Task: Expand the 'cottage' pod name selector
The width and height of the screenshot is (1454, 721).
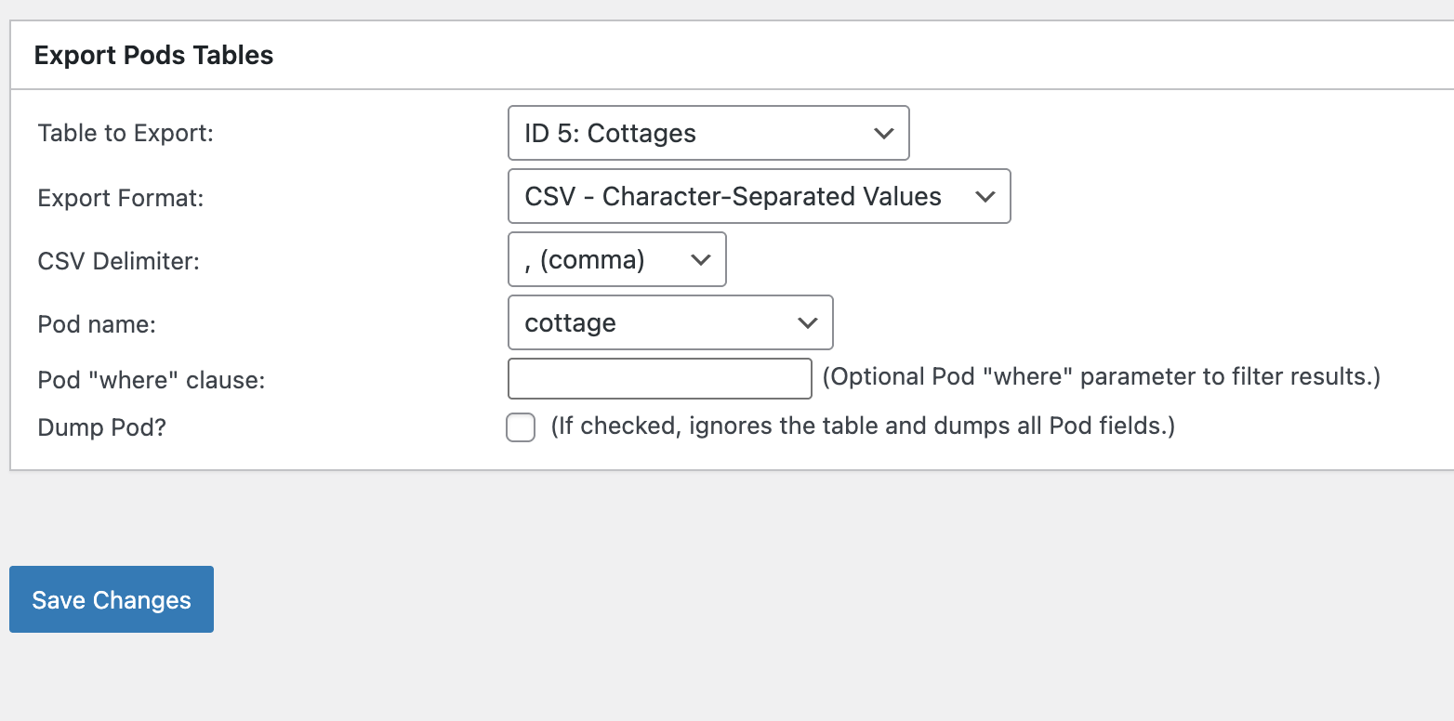Action: [669, 323]
